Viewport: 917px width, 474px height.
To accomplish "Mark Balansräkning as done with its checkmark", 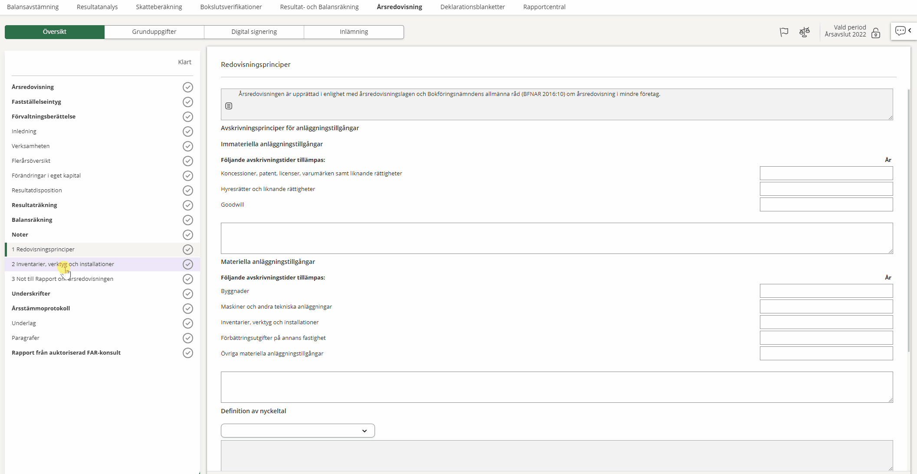I will point(187,220).
